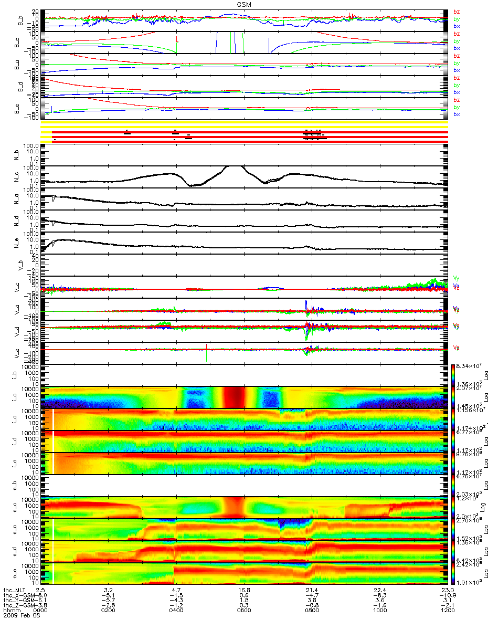The width and height of the screenshot is (488, 630).
Task: Pick the V_a velocity panel label
Action: [16, 309]
